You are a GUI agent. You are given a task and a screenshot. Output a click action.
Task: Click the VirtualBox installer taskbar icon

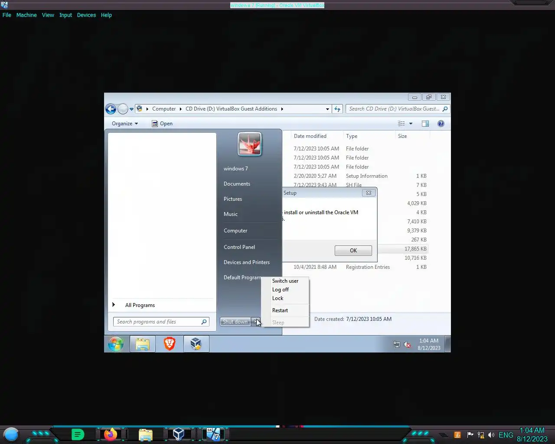tap(196, 344)
